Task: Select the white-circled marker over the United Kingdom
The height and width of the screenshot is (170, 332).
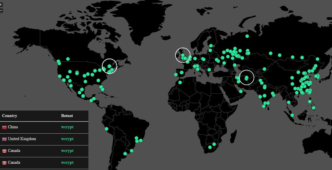Action: pyautogui.click(x=183, y=55)
